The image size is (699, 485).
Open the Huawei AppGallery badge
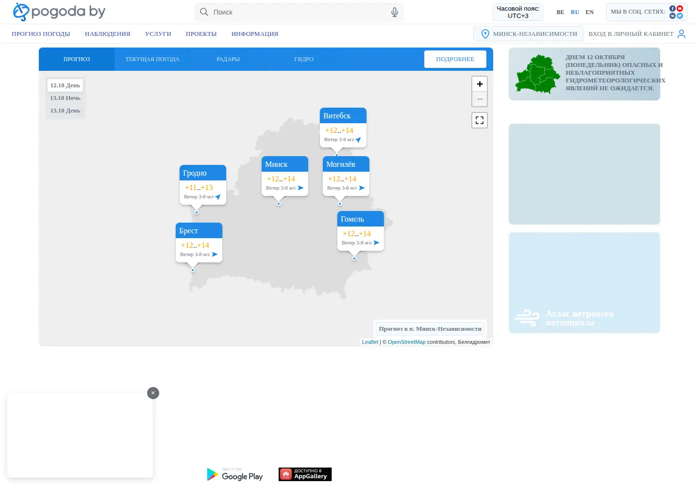coord(305,474)
